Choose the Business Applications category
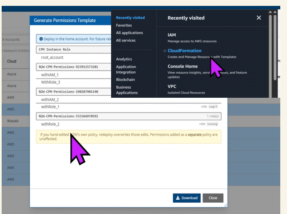This screenshot has width=287, height=214. pos(127,90)
